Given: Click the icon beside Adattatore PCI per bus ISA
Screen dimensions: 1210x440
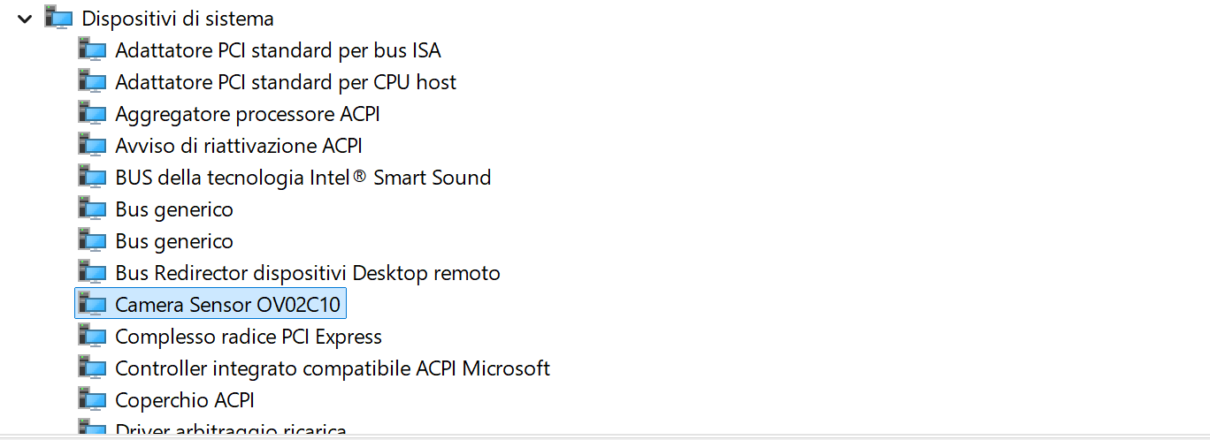Looking at the screenshot, I should tap(92, 50).
